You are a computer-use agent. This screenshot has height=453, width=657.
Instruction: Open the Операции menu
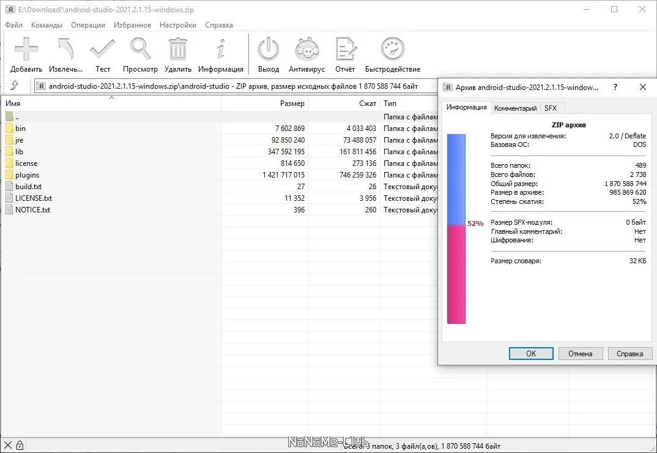pyautogui.click(x=88, y=25)
